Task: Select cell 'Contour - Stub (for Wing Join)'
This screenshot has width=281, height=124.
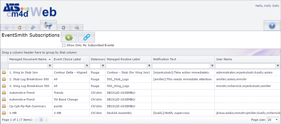Action: click(128, 72)
